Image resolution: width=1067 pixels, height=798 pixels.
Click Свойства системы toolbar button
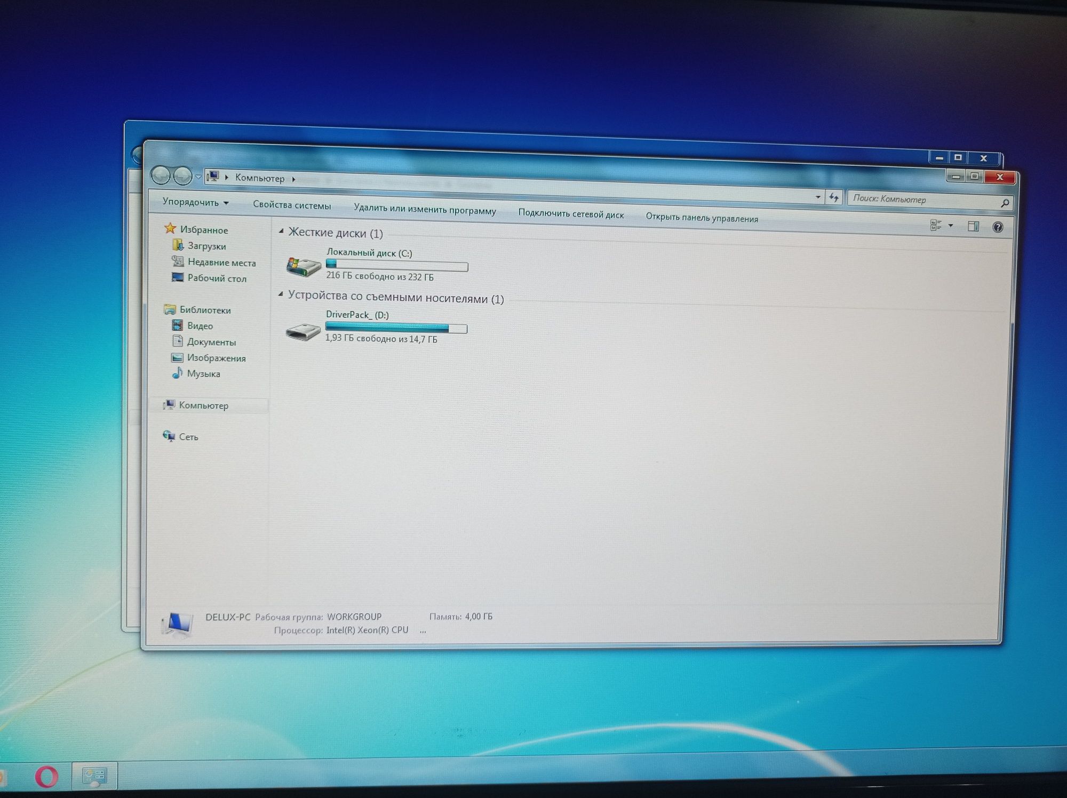(292, 205)
